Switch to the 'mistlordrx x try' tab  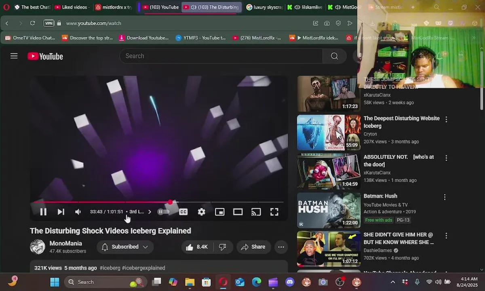tap(114, 7)
